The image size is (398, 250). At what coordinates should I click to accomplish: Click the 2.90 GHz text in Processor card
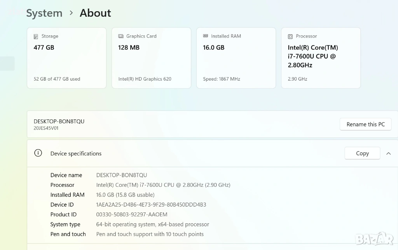click(x=297, y=79)
